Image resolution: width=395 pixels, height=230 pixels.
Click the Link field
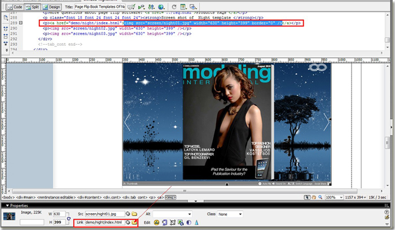point(105,222)
